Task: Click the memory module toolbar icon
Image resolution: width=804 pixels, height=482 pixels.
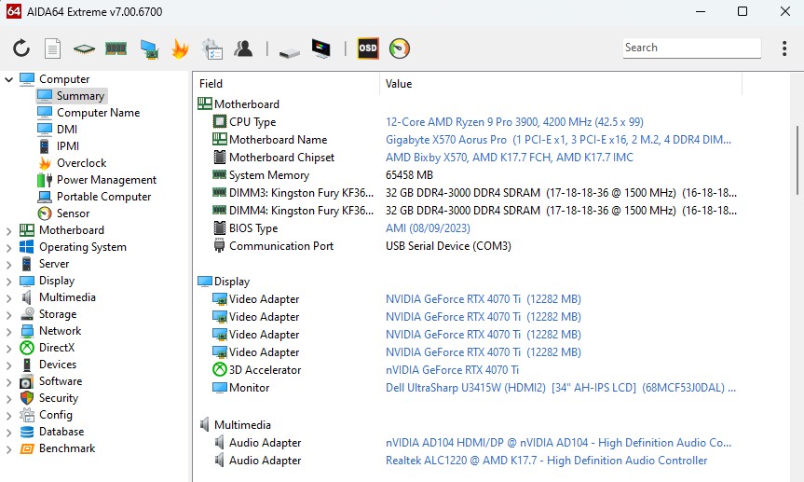Action: click(116, 48)
